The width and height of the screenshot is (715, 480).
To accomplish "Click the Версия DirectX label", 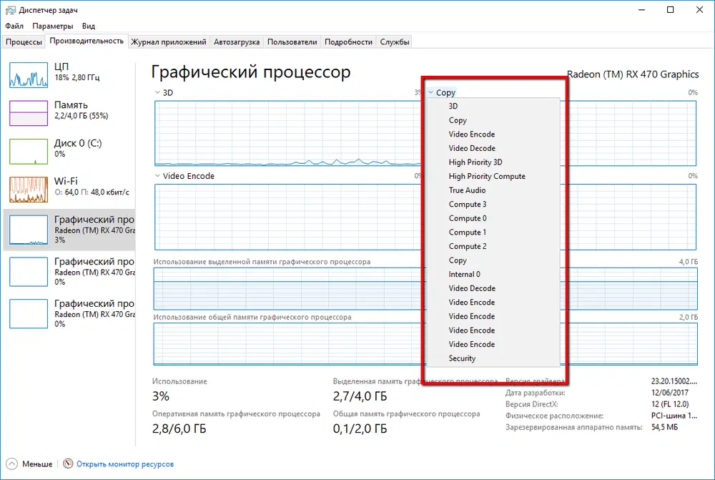I will (532, 404).
